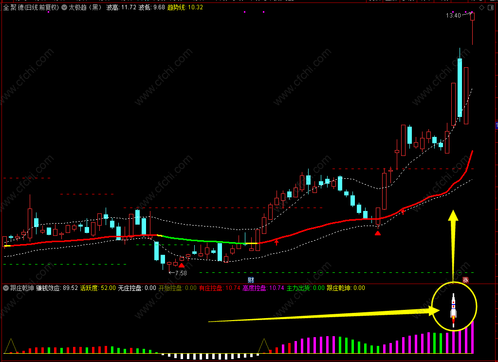This screenshot has width=498, height=362.
Task: Click the second small red up-arrow on trend line
Action: tap(403, 211)
